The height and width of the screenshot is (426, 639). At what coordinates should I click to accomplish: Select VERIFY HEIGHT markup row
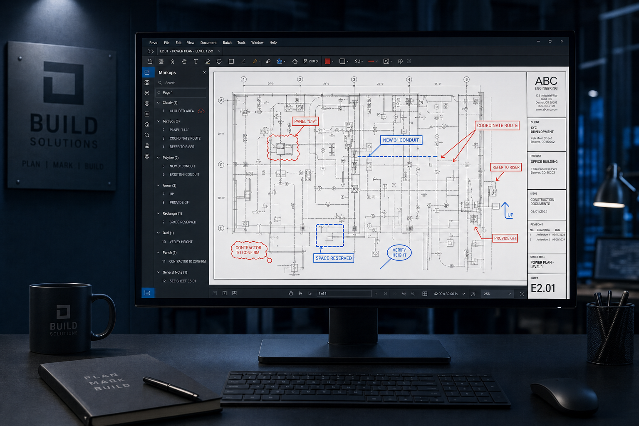click(x=182, y=242)
